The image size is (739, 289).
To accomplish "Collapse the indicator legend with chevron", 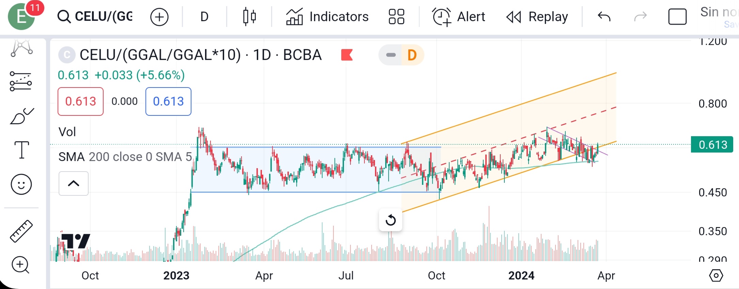I will (74, 183).
